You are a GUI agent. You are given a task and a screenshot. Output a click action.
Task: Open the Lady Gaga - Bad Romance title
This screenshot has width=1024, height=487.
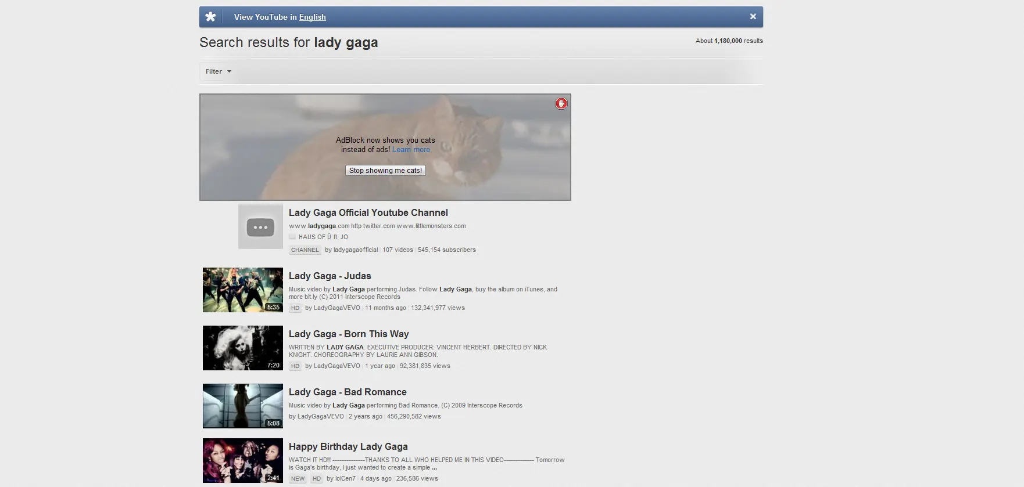(x=348, y=392)
